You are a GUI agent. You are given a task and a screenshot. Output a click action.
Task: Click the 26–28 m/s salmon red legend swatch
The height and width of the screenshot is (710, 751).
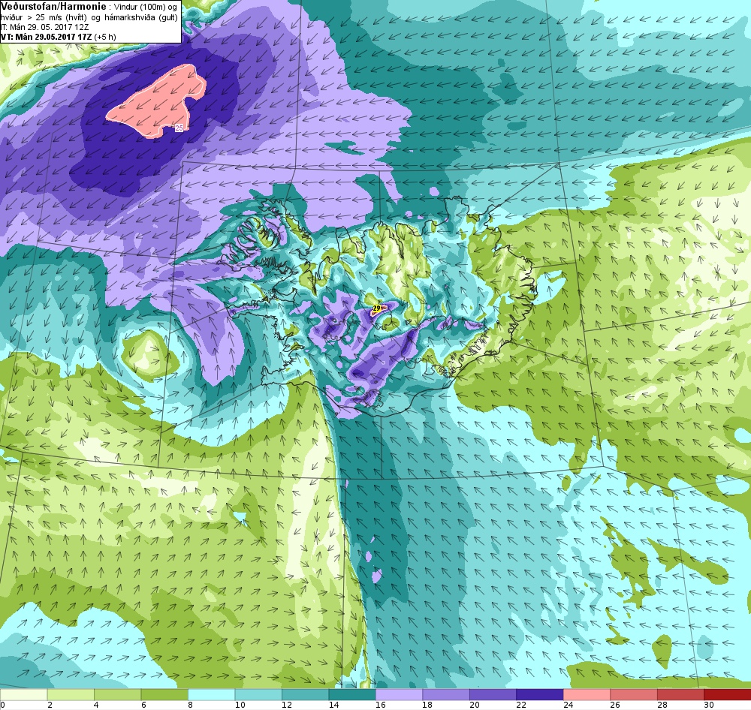pyautogui.click(x=634, y=694)
